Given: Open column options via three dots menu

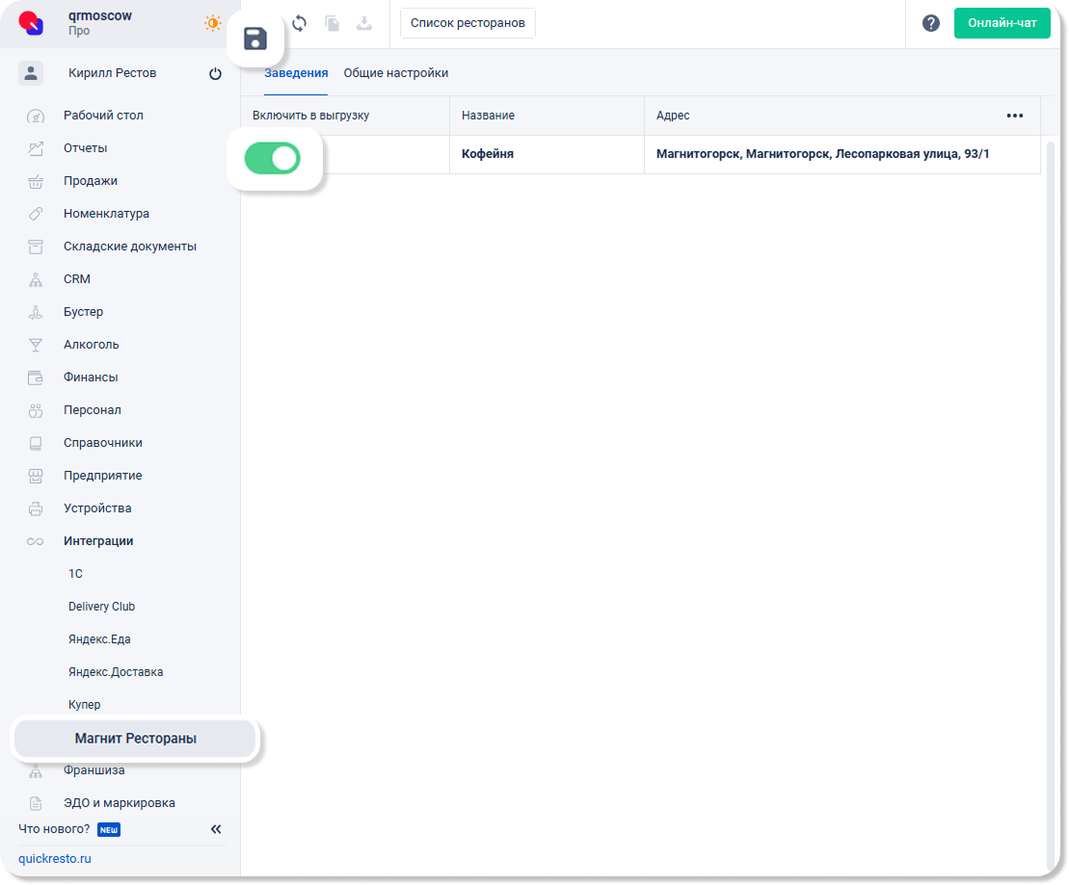Looking at the screenshot, I should (x=1014, y=116).
